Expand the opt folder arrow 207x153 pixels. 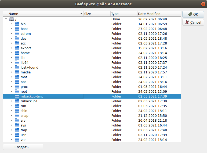pyautogui.click(x=11, y=82)
